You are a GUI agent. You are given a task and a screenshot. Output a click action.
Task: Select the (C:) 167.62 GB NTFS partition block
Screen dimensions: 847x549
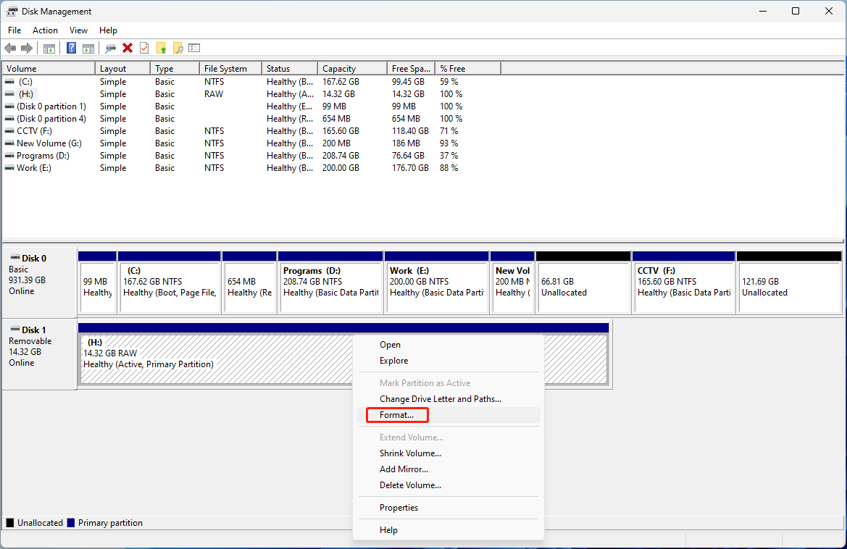click(x=170, y=282)
